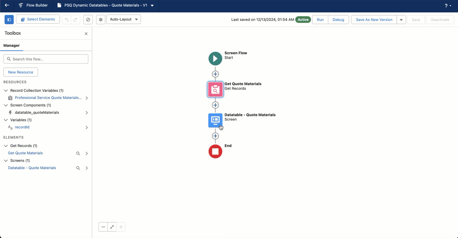Open Get Quote Materials element link

pyautogui.click(x=25, y=153)
